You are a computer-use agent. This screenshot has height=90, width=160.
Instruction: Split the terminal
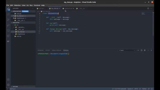[x=141, y=50]
